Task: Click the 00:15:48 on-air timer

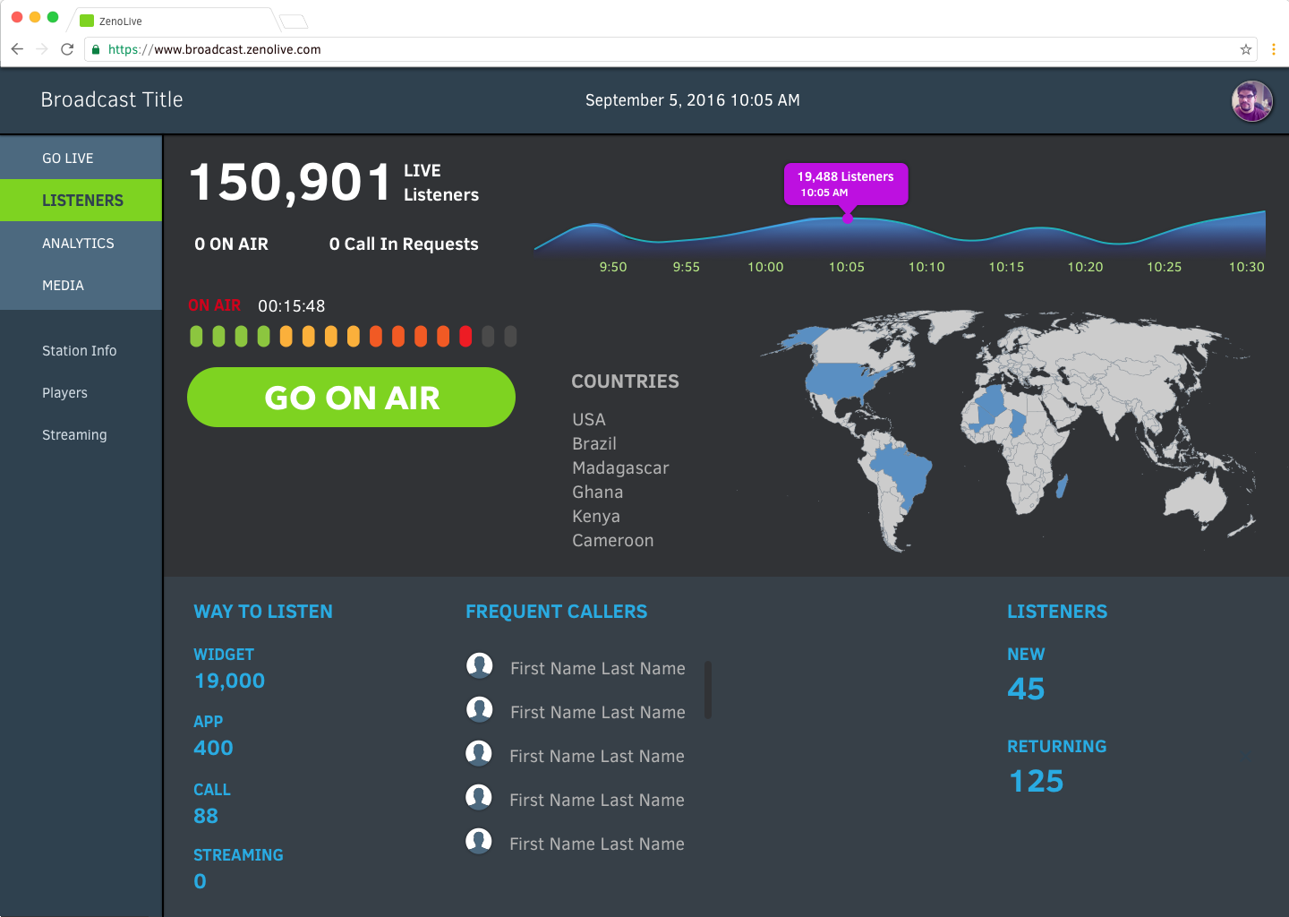Action: 292,305
